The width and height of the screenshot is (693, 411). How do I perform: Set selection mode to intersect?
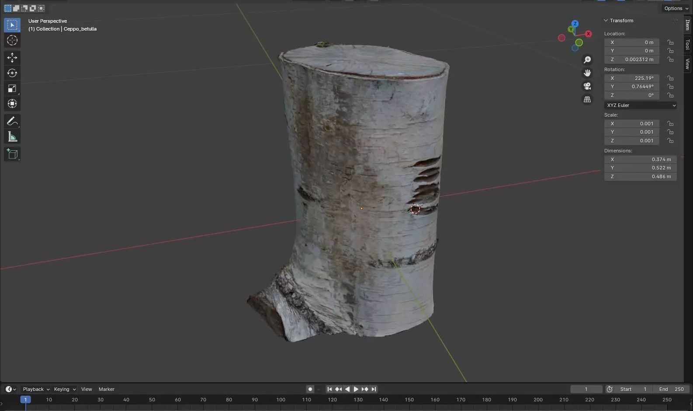[41, 8]
